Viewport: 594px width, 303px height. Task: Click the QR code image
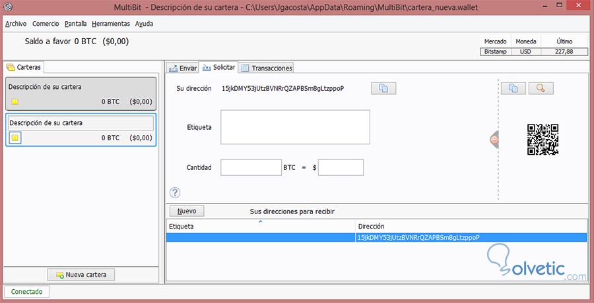click(543, 139)
